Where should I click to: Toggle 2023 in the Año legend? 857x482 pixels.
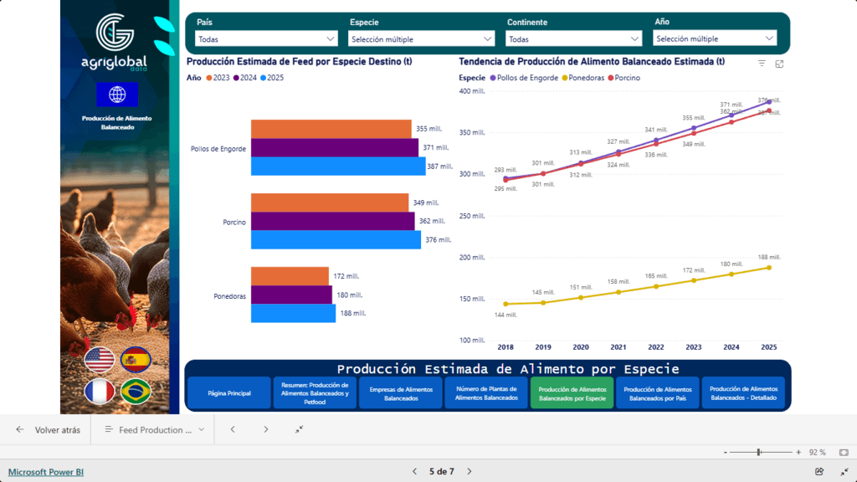218,77
